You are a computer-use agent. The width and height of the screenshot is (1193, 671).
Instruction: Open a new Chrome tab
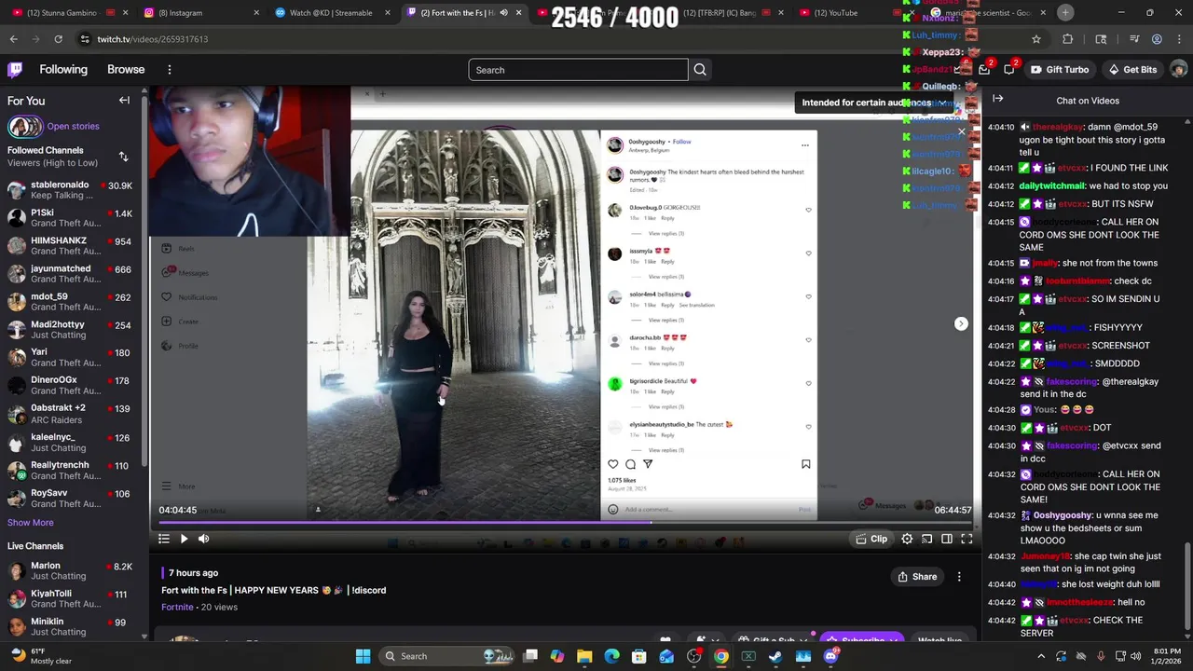click(x=1065, y=13)
